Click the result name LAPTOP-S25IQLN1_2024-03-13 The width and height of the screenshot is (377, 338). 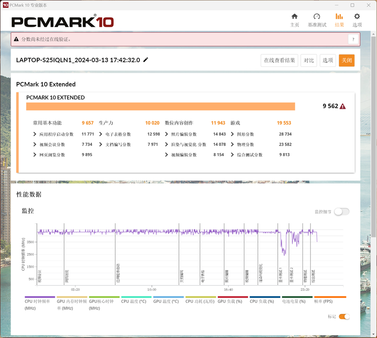[78, 60]
